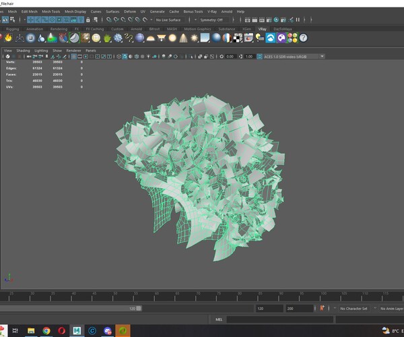Click the V-Ray purple Cosmos browser icon
Viewport: 404px width, 337px height.
point(281,38)
